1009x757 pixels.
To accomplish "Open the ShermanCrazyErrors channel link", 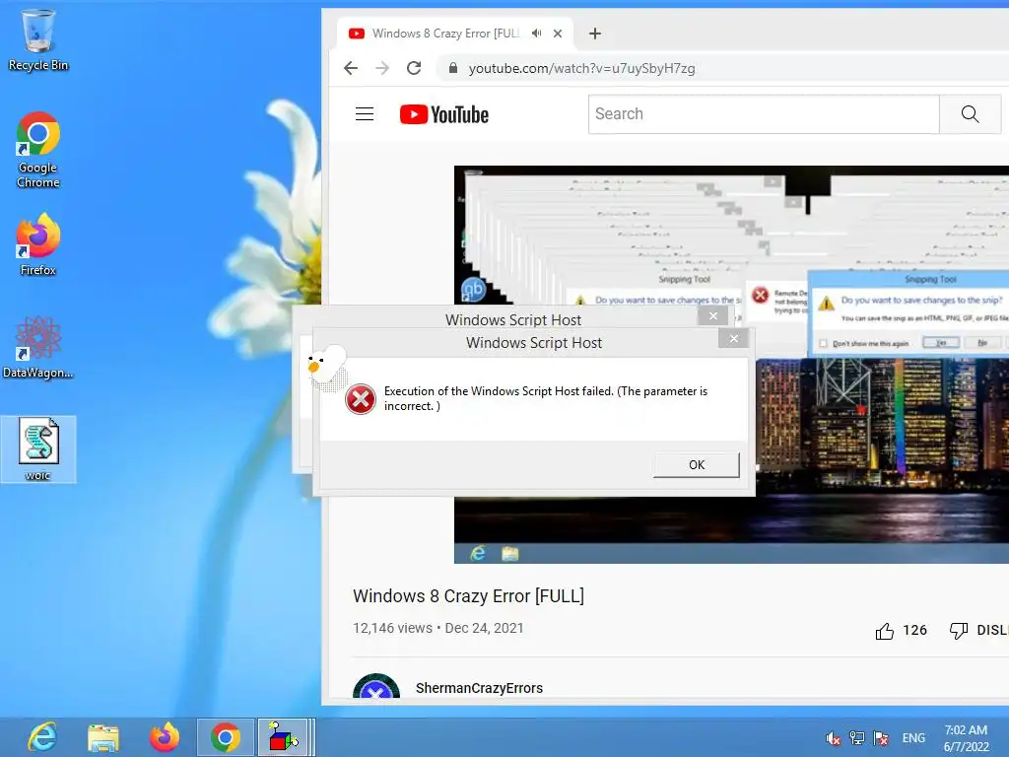I will [x=480, y=688].
